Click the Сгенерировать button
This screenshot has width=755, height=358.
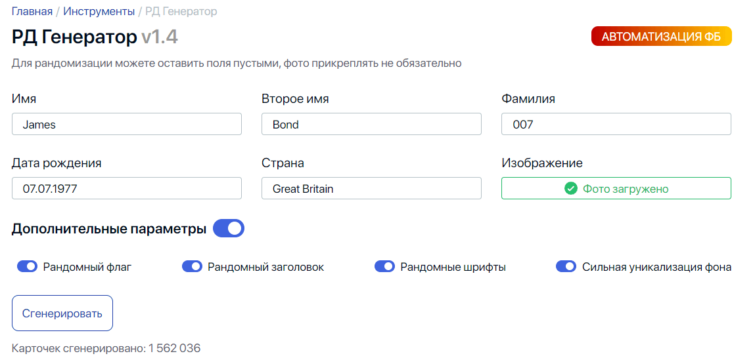click(62, 313)
